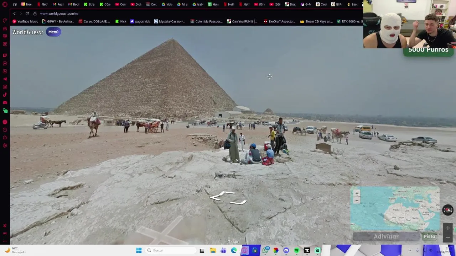Viewport: 456px width, 256px height.
Task: Go back with the browser back arrow
Action: click(14, 14)
